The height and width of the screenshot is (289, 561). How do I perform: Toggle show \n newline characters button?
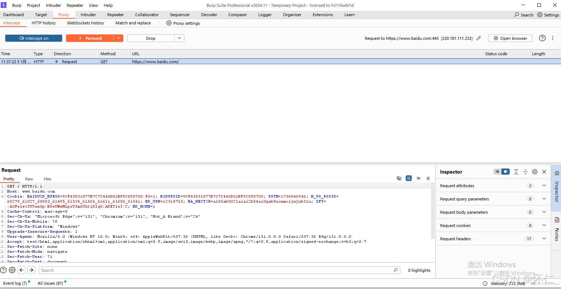(418, 178)
